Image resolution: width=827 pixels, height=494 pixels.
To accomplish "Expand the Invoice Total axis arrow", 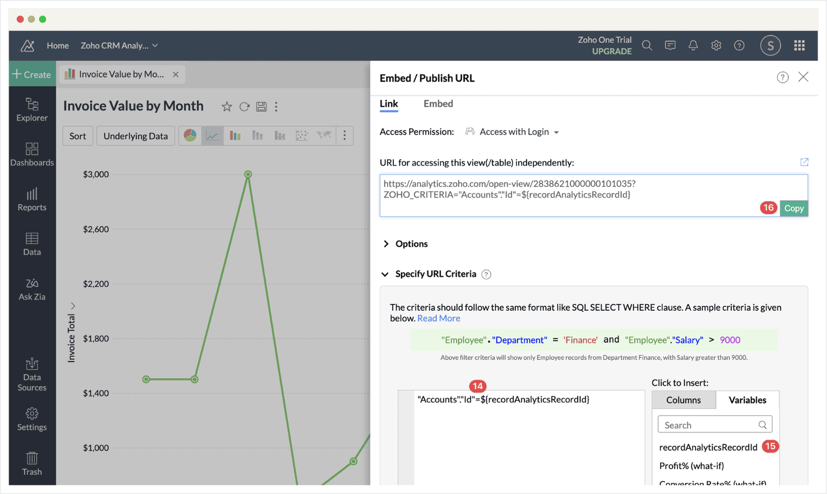I will [x=73, y=306].
